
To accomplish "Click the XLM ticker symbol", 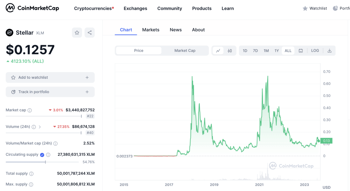I will [x=40, y=33].
